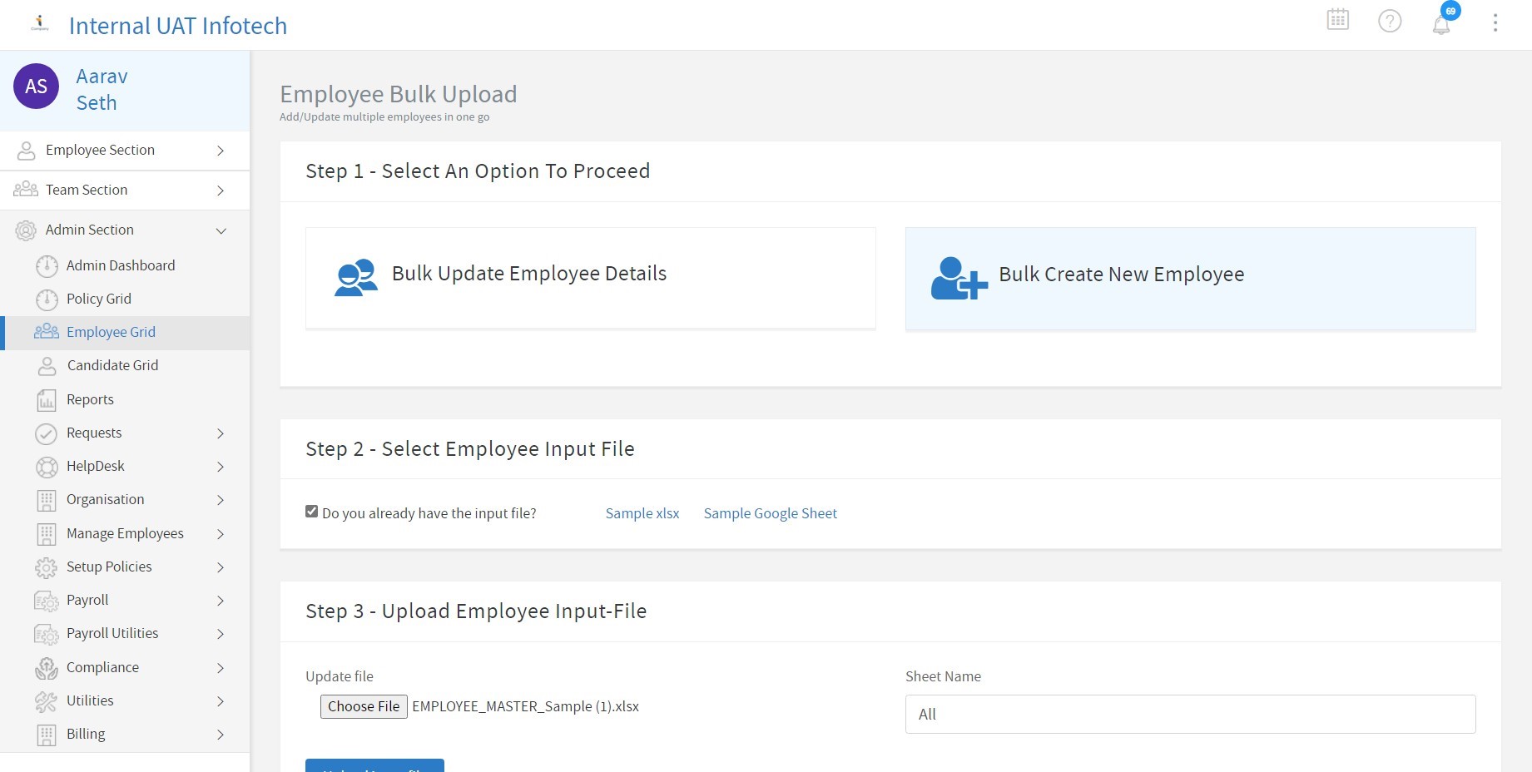The height and width of the screenshot is (772, 1532).
Task: Open the calendar icon in the top bar
Action: pyautogui.click(x=1337, y=20)
